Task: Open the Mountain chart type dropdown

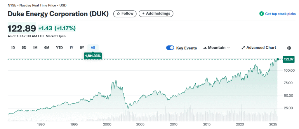Action: click(216, 48)
